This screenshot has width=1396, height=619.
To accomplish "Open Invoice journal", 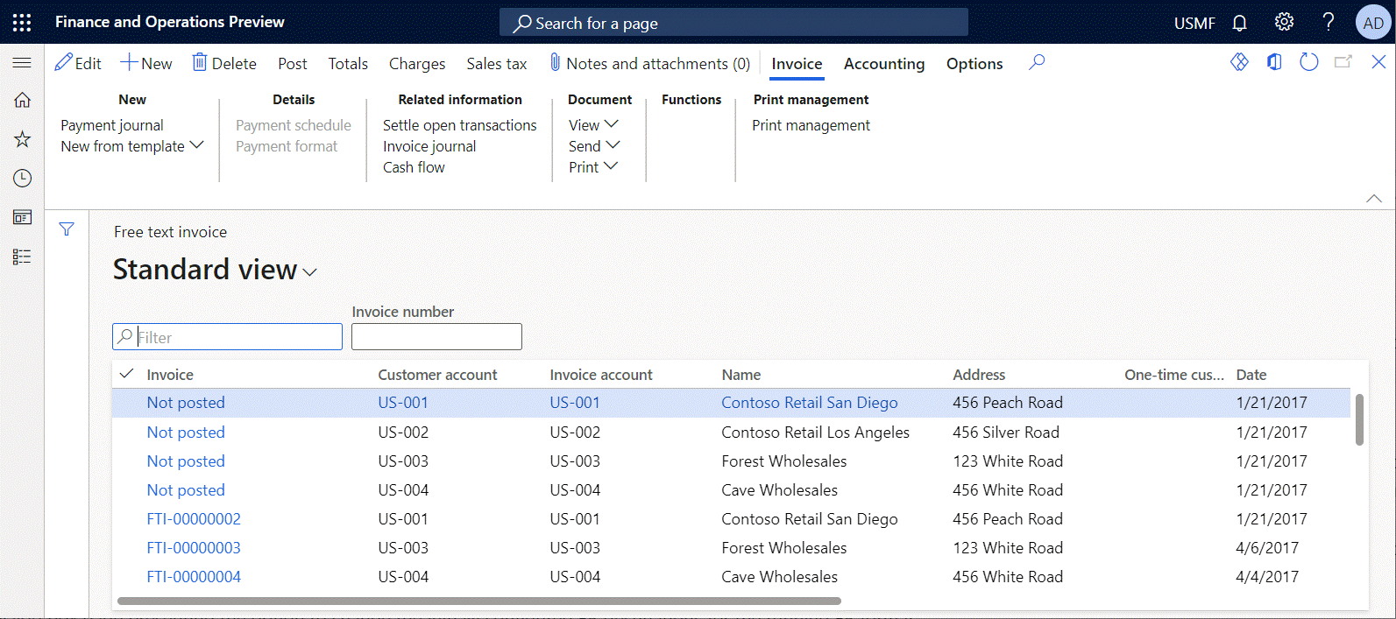I will (429, 146).
